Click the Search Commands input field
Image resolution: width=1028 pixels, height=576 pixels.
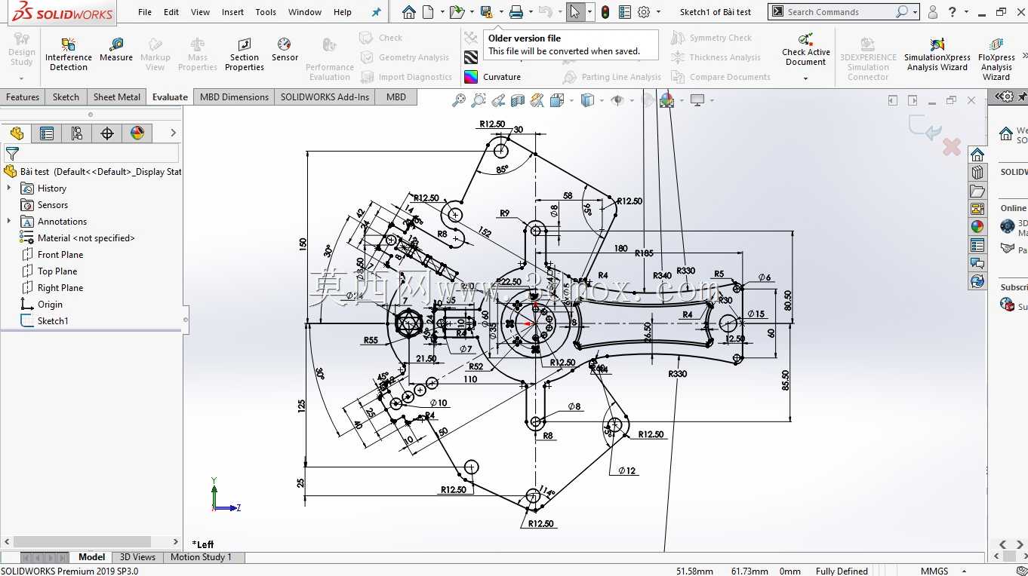(838, 12)
